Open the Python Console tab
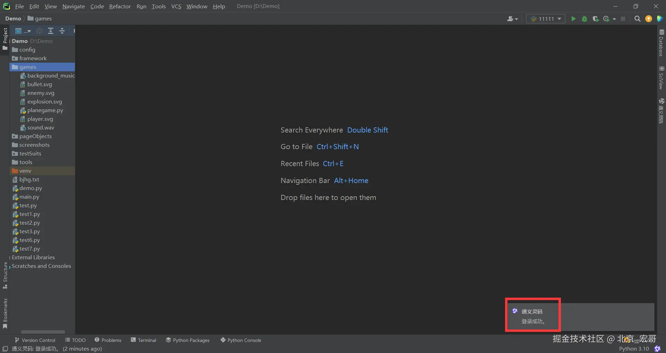This screenshot has height=353, width=666. 241,340
